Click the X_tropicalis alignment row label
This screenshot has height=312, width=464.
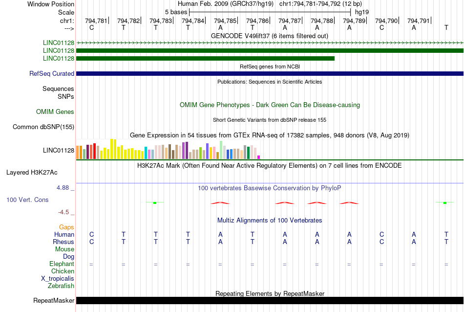point(58,279)
